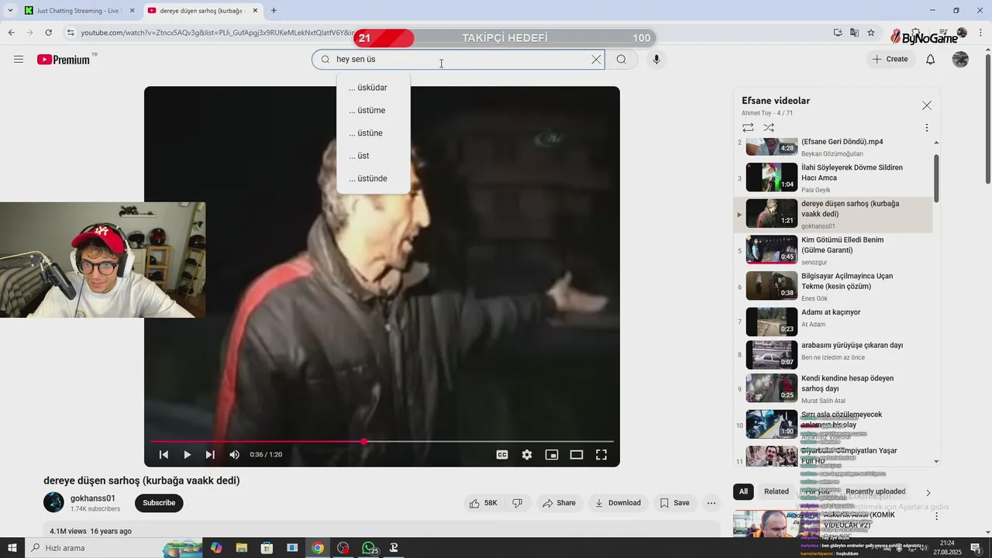992x558 pixels.
Task: Like the video with 58K likes
Action: [x=483, y=503]
